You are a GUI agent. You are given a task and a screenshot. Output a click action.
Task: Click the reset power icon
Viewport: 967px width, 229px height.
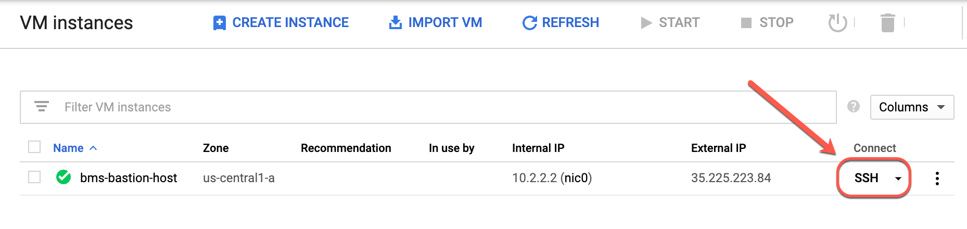(x=837, y=23)
